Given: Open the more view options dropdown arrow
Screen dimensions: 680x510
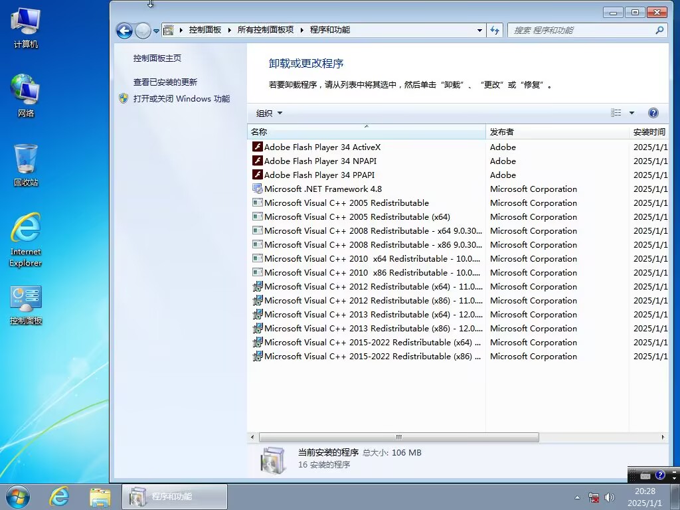Looking at the screenshot, I should (632, 113).
